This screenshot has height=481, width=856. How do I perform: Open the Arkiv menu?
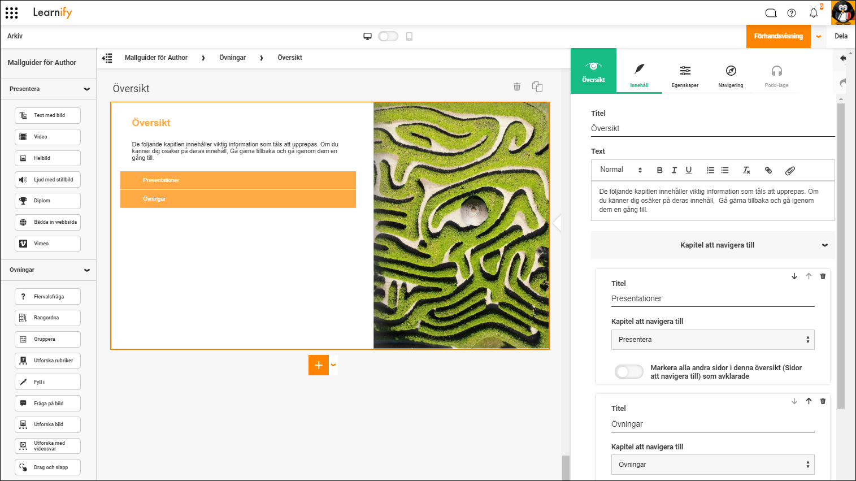click(15, 36)
